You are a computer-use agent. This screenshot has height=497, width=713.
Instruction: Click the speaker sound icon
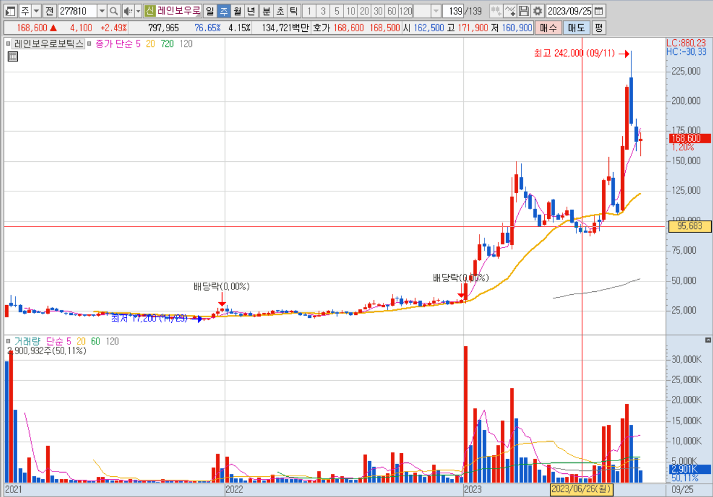128,10
